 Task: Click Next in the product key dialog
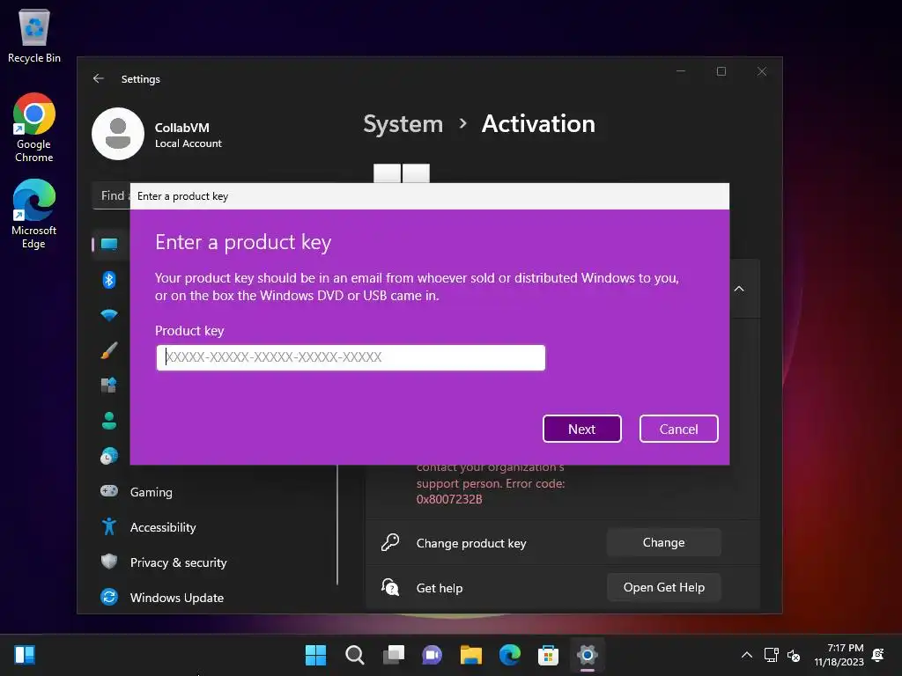tap(581, 429)
